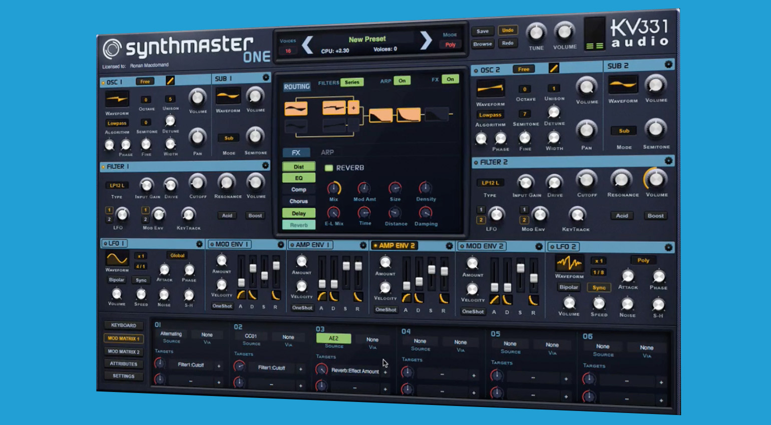771x425 pixels.
Task: Switch to the ARP tab
Action: pos(327,152)
